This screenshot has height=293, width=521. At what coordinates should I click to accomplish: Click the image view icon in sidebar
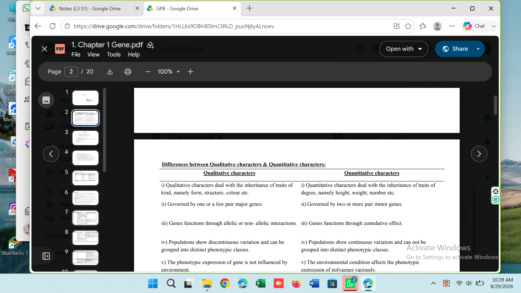pyautogui.click(x=46, y=100)
